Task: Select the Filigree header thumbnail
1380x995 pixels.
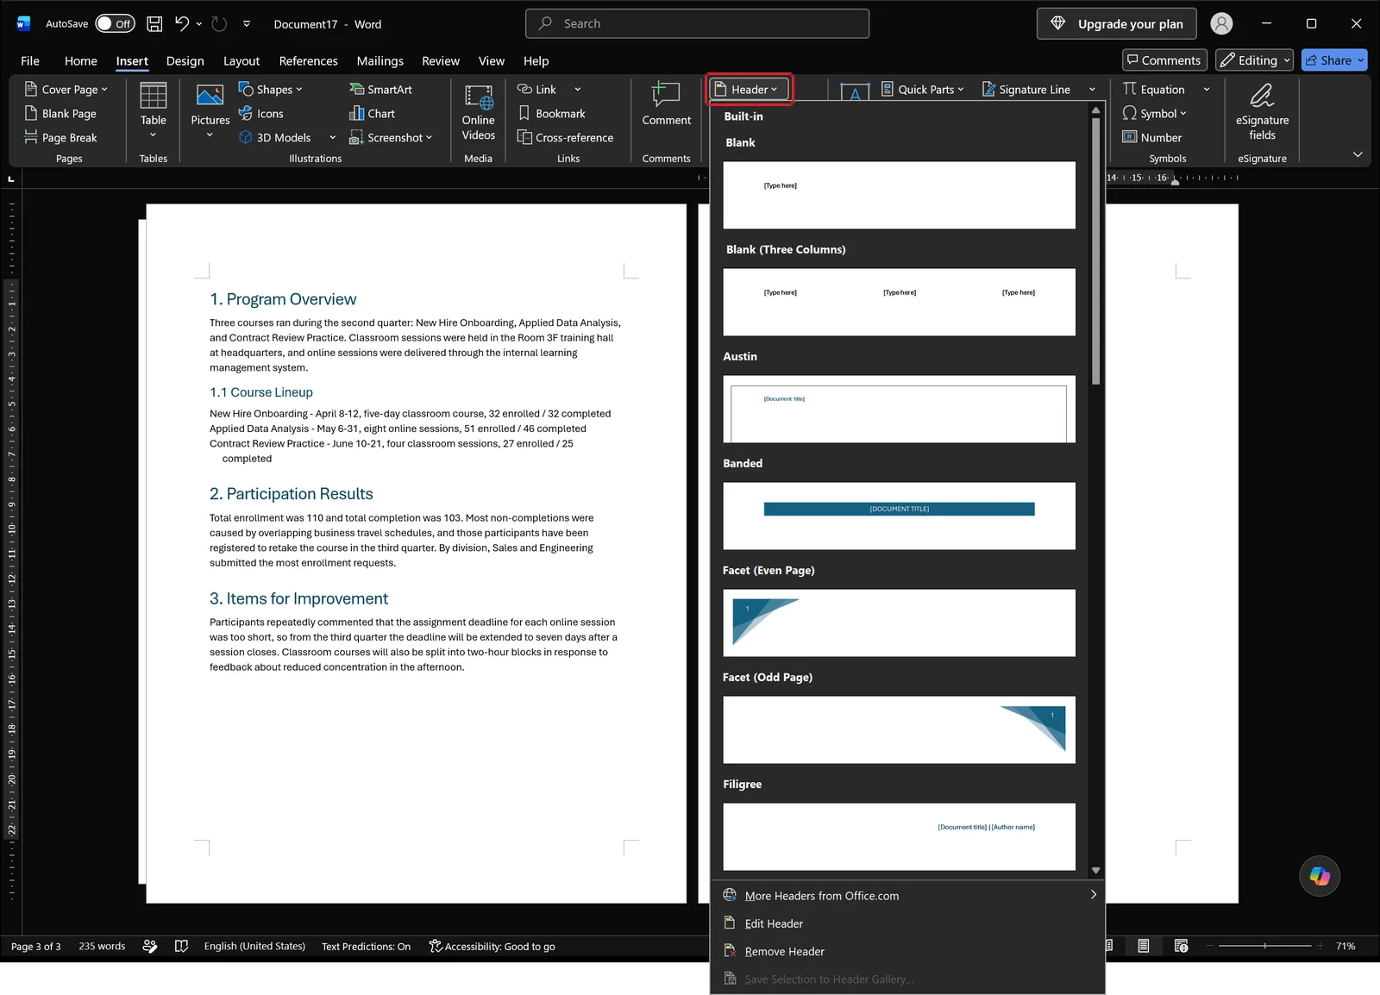Action: tap(899, 836)
